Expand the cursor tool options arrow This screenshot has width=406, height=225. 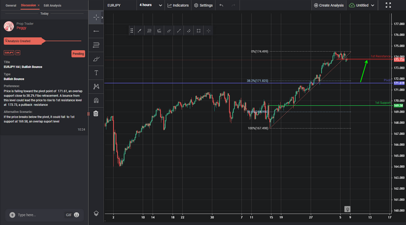click(103, 17)
